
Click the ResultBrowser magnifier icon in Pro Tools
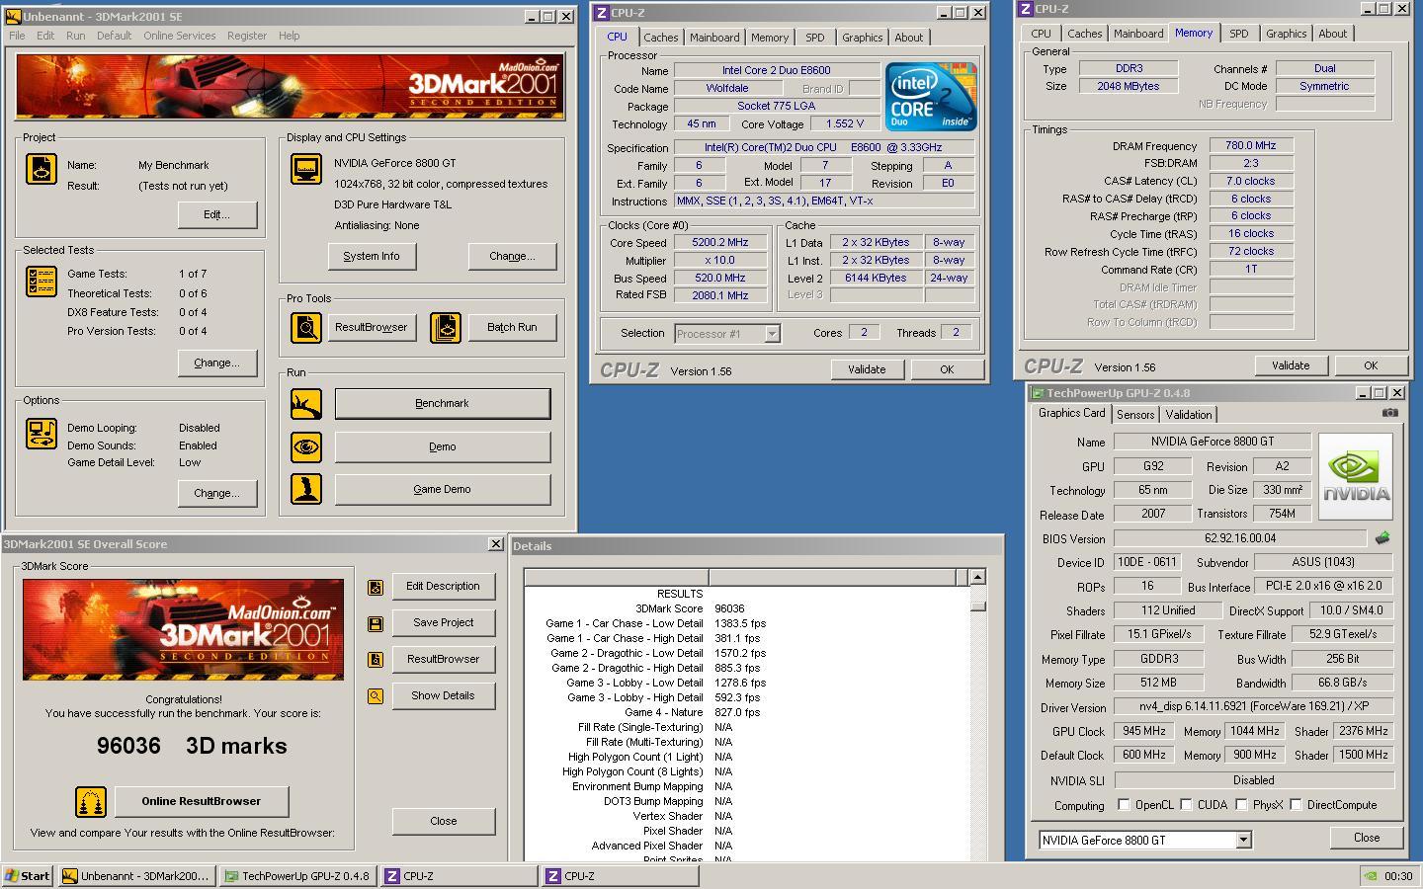coord(306,328)
